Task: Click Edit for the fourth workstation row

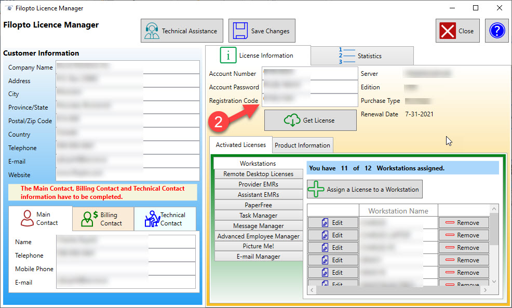Action: [x=333, y=260]
